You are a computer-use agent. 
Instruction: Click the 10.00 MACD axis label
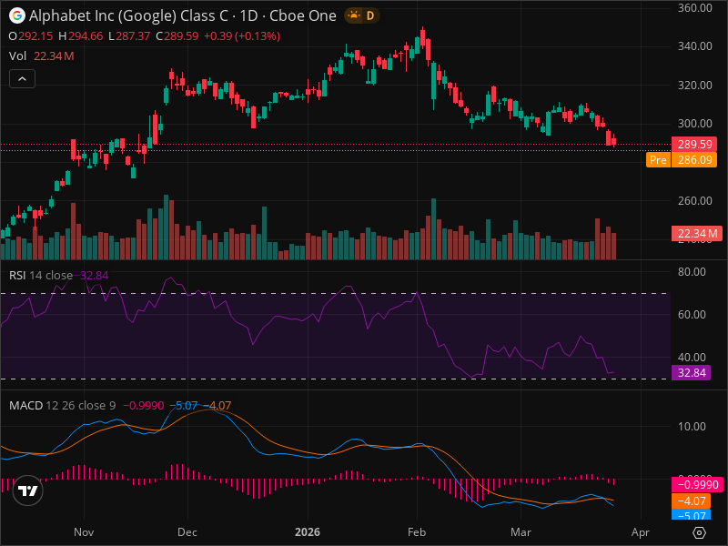[692, 427]
